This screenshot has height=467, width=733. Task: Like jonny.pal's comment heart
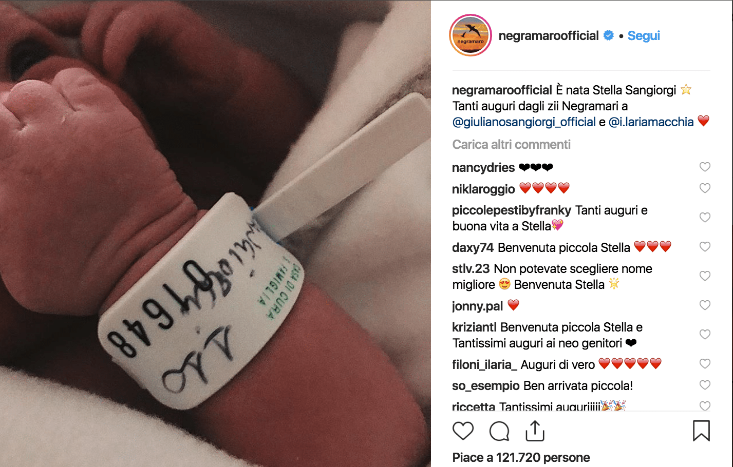click(705, 305)
